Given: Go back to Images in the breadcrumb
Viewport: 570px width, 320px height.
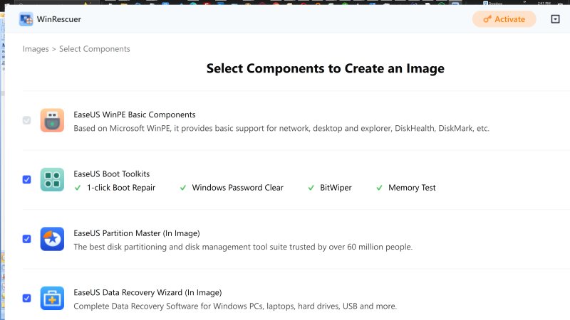Looking at the screenshot, I should point(36,49).
